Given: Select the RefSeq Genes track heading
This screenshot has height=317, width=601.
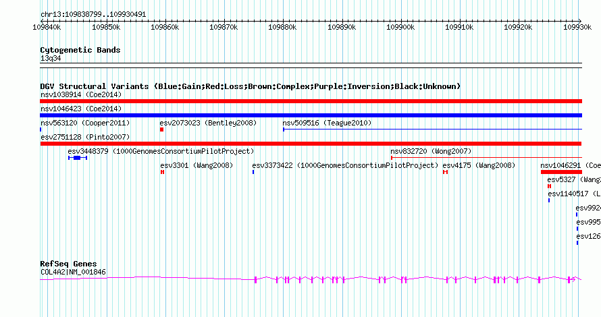Looking at the screenshot, I should [68, 264].
